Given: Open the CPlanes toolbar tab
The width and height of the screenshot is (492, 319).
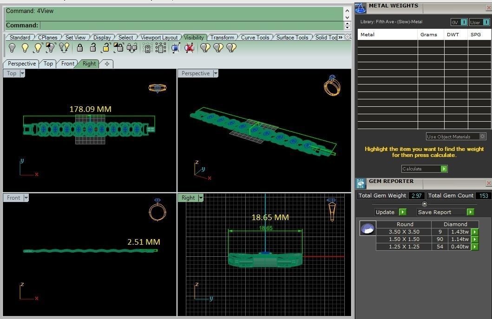Looking at the screenshot, I should tap(47, 37).
